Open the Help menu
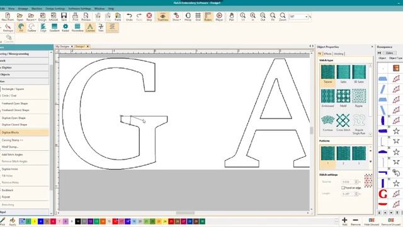 [x=111, y=8]
